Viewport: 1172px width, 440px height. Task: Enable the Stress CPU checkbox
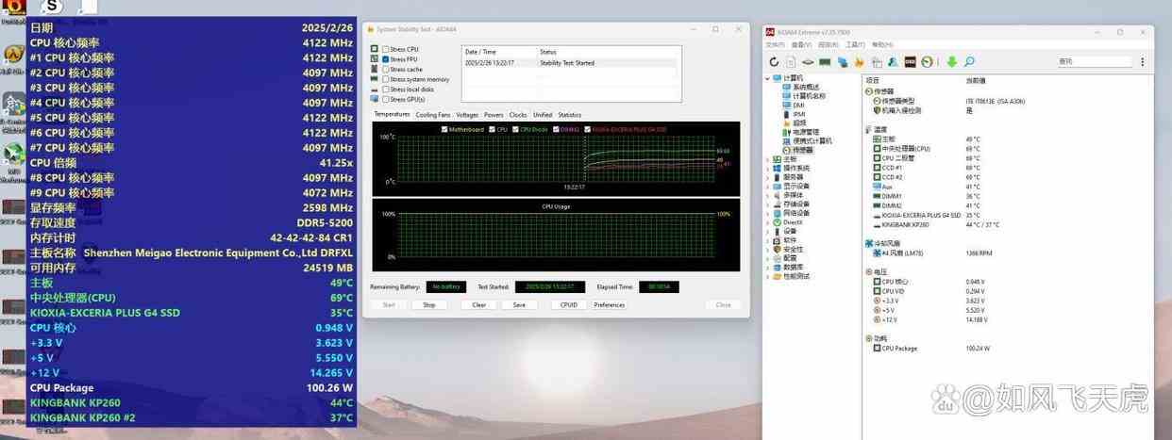(x=385, y=49)
